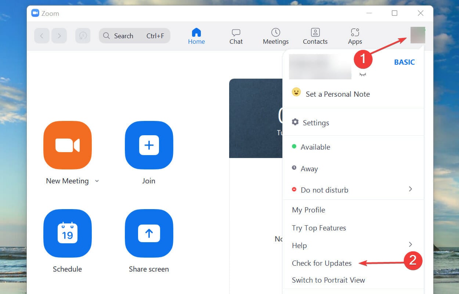This screenshot has width=459, height=294.
Task: Maximize the Zoom window
Action: pos(394,13)
